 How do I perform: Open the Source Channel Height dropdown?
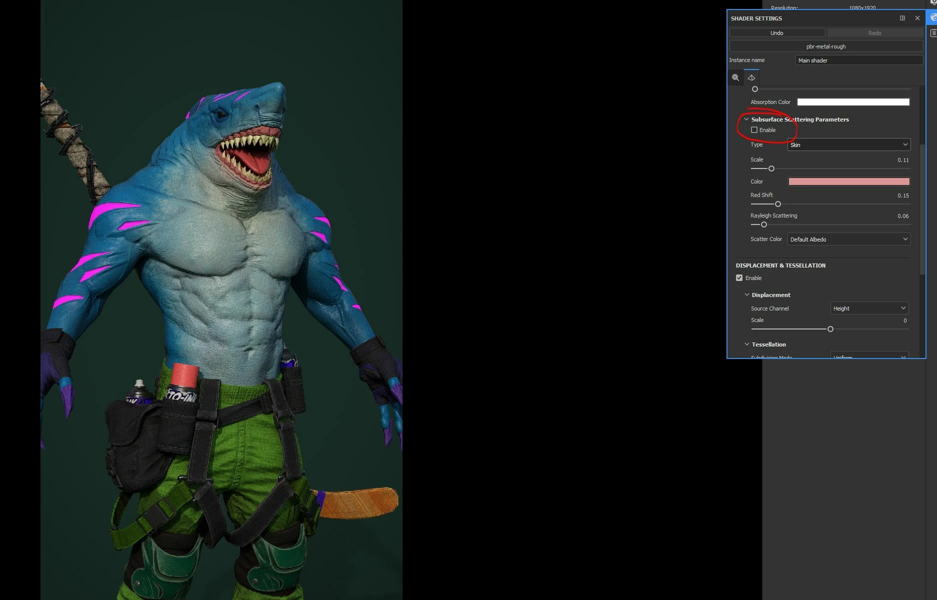tap(869, 308)
